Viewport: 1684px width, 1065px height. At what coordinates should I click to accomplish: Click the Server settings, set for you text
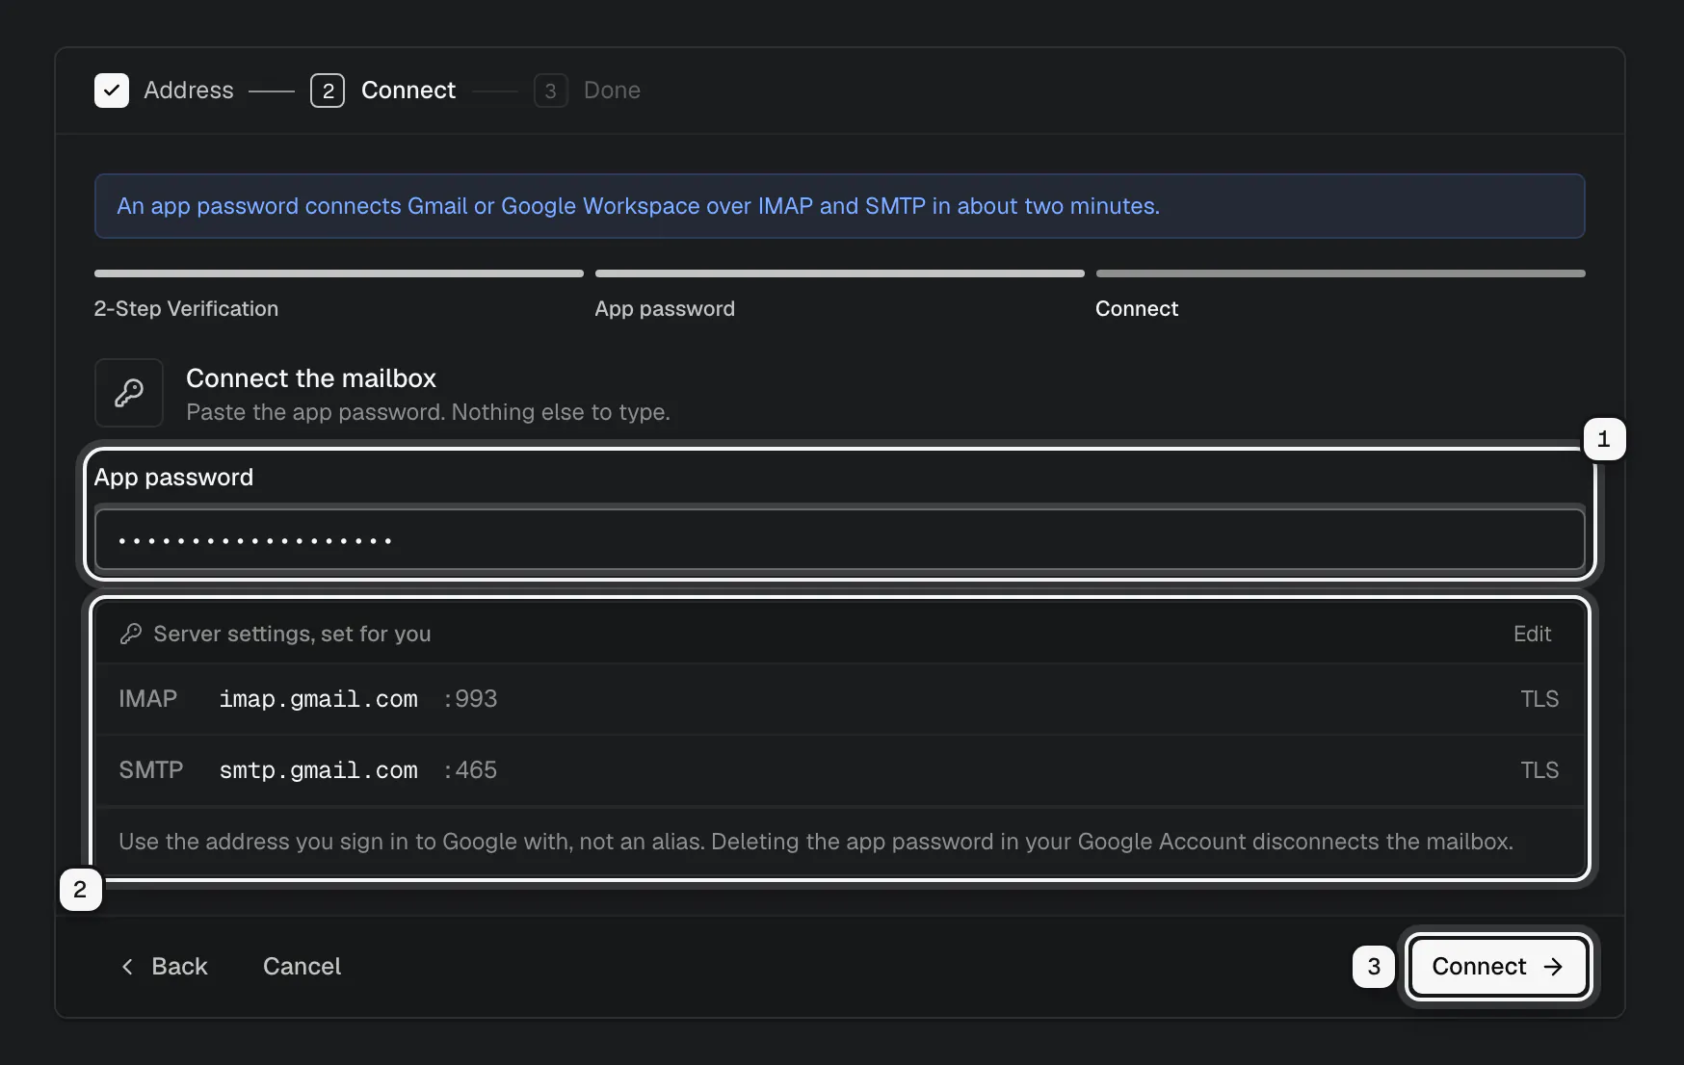point(292,634)
